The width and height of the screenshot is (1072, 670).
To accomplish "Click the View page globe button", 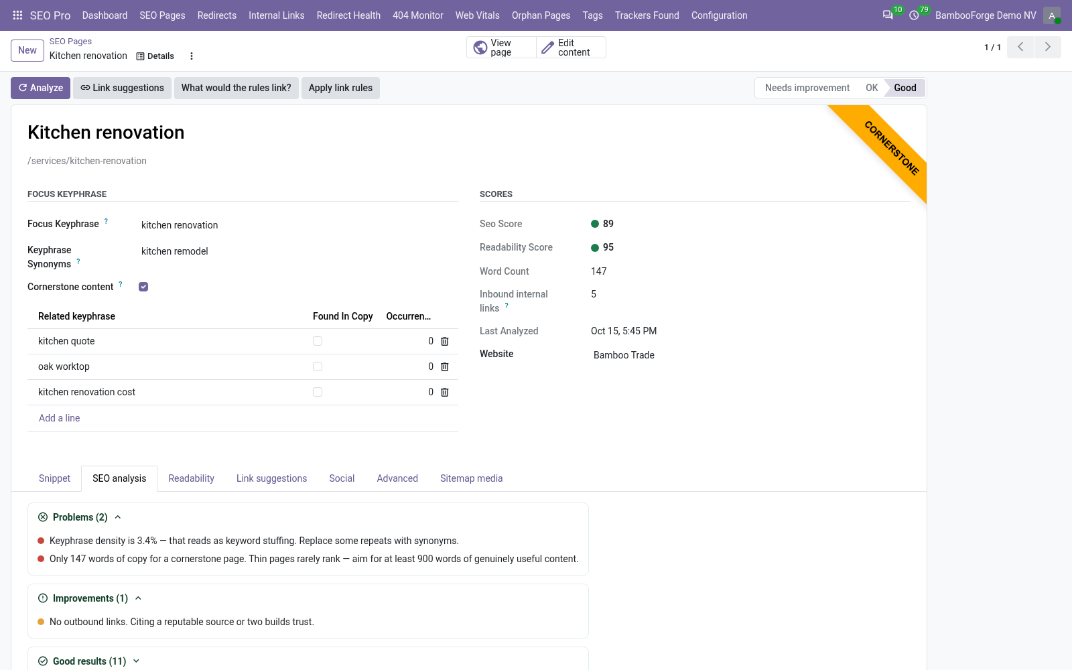I will [501, 48].
